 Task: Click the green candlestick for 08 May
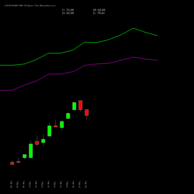click(24, 156)
